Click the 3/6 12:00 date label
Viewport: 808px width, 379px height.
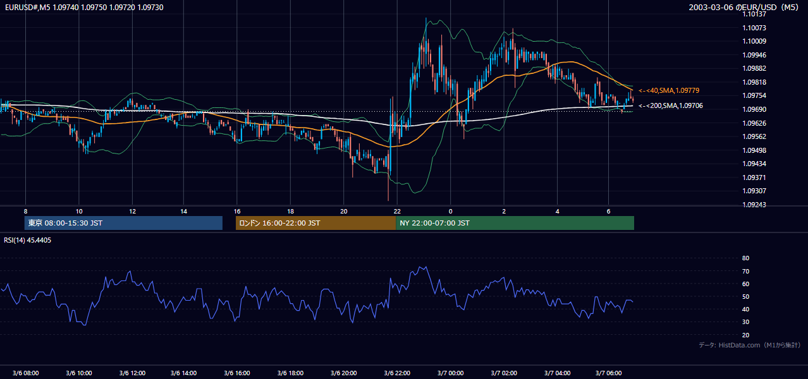point(132,373)
